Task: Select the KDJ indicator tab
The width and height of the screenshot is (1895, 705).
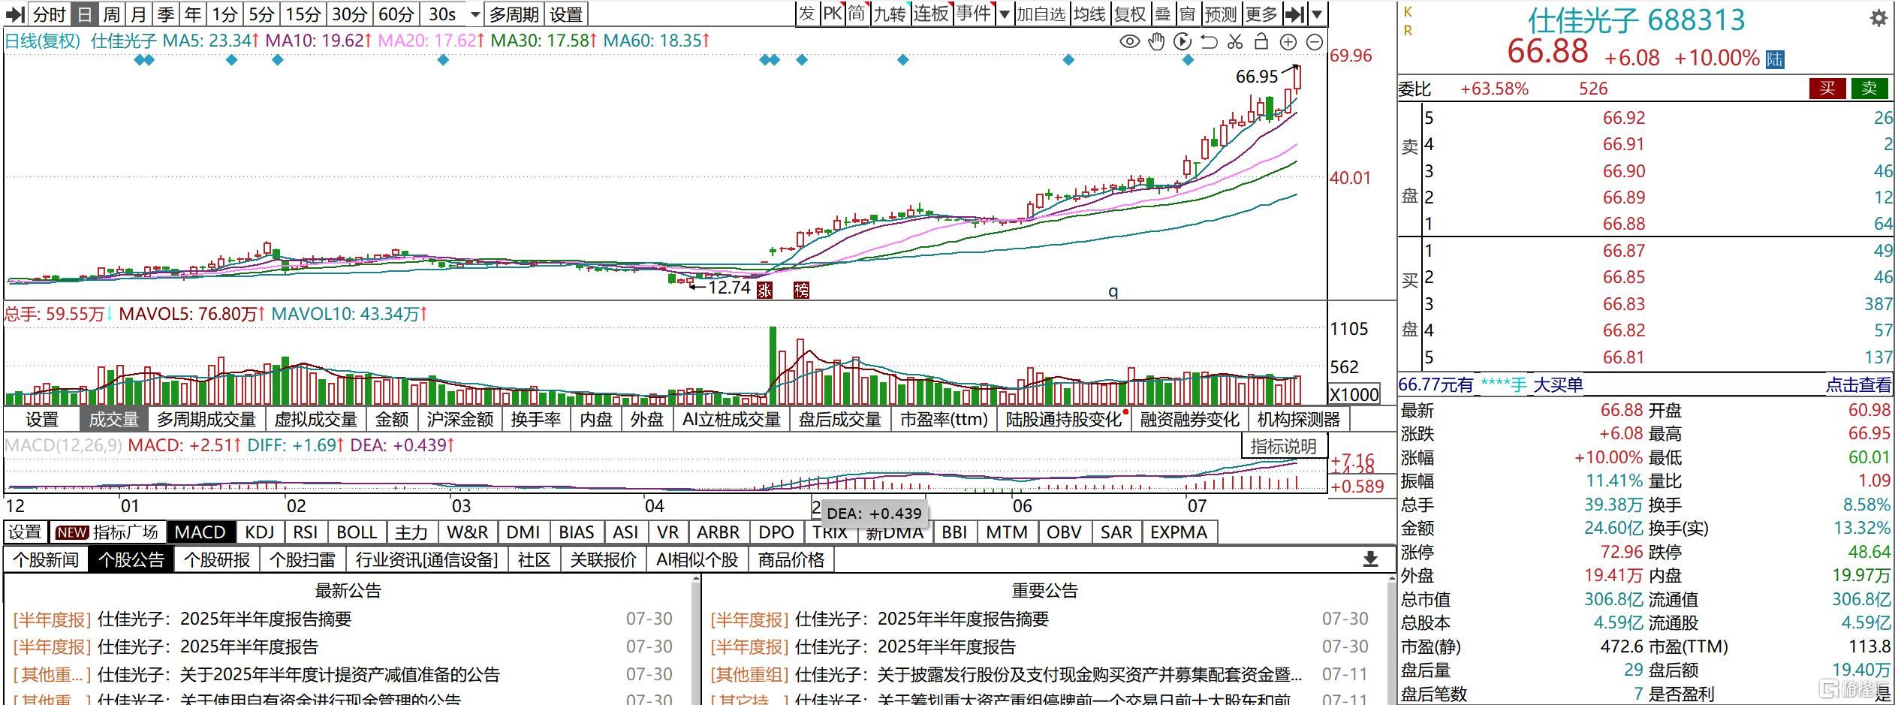Action: coord(258,532)
